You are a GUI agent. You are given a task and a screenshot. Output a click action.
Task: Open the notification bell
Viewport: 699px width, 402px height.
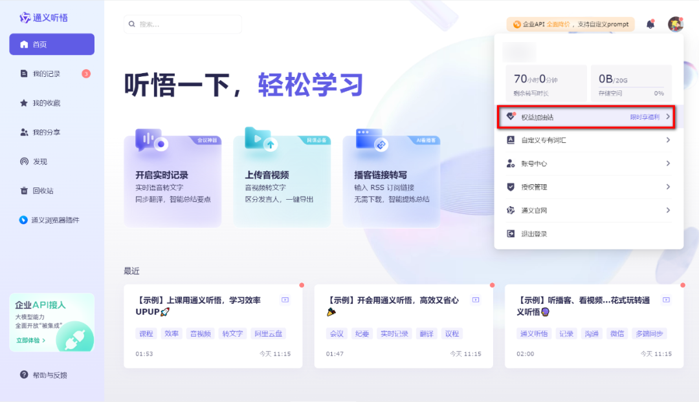650,24
